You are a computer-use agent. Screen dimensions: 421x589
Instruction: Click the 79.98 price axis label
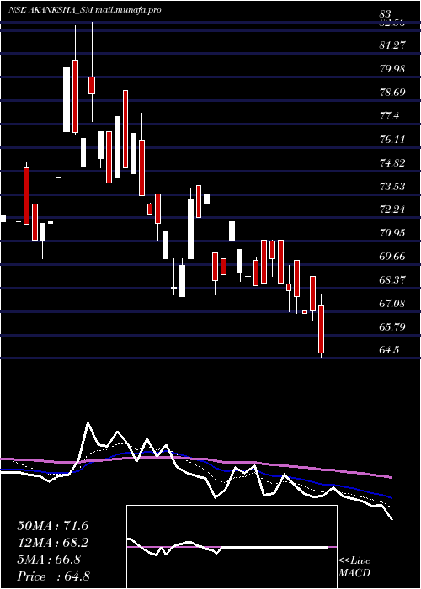pos(393,69)
